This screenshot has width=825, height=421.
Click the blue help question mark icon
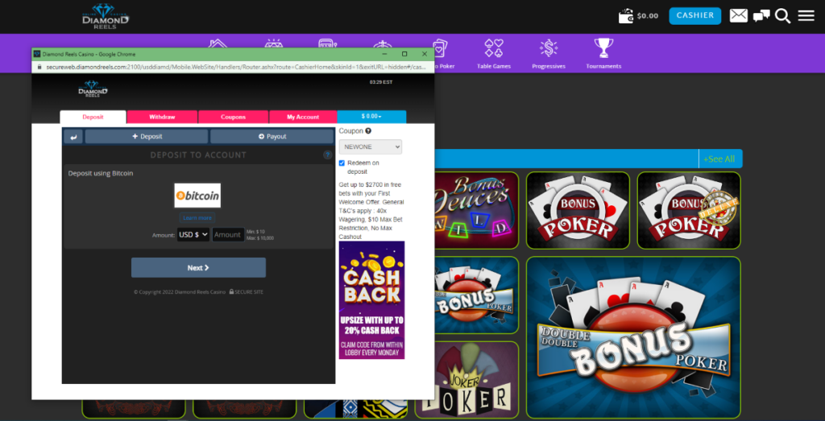pos(327,155)
